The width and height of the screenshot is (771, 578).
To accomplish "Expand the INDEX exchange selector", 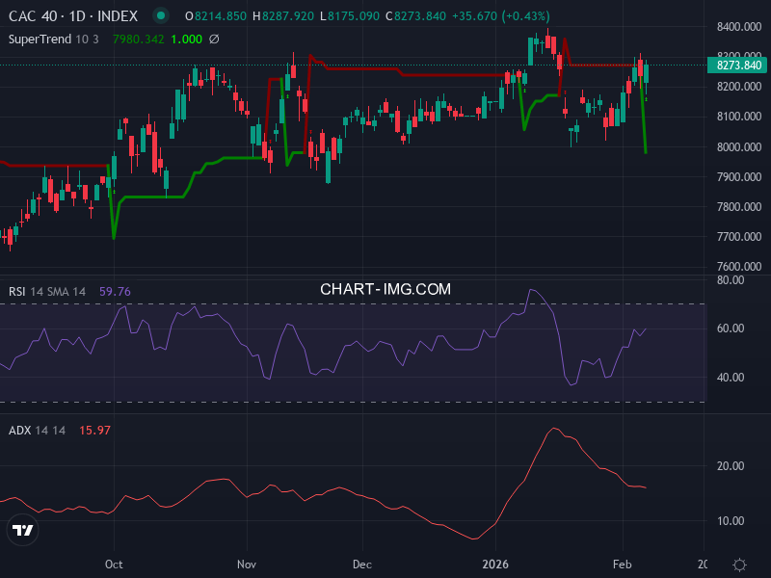I will 118,16.
